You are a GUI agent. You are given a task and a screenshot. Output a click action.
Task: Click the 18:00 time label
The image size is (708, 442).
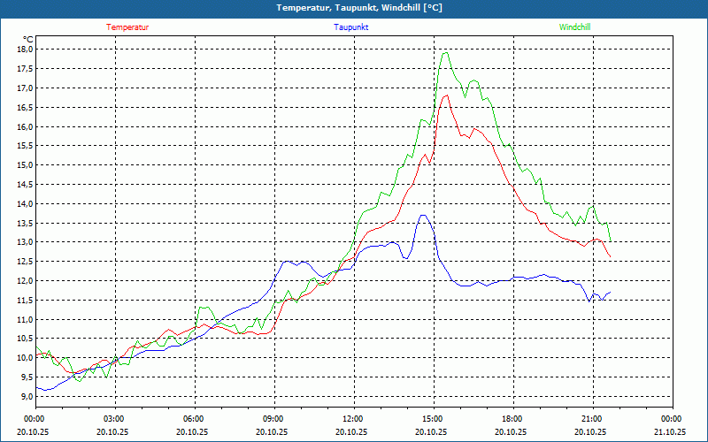click(512, 419)
